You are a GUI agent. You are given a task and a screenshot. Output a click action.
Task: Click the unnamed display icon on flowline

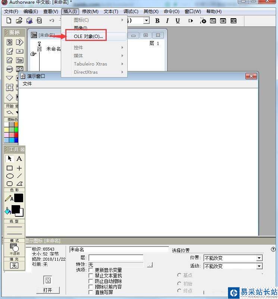pyautogui.click(x=39, y=49)
